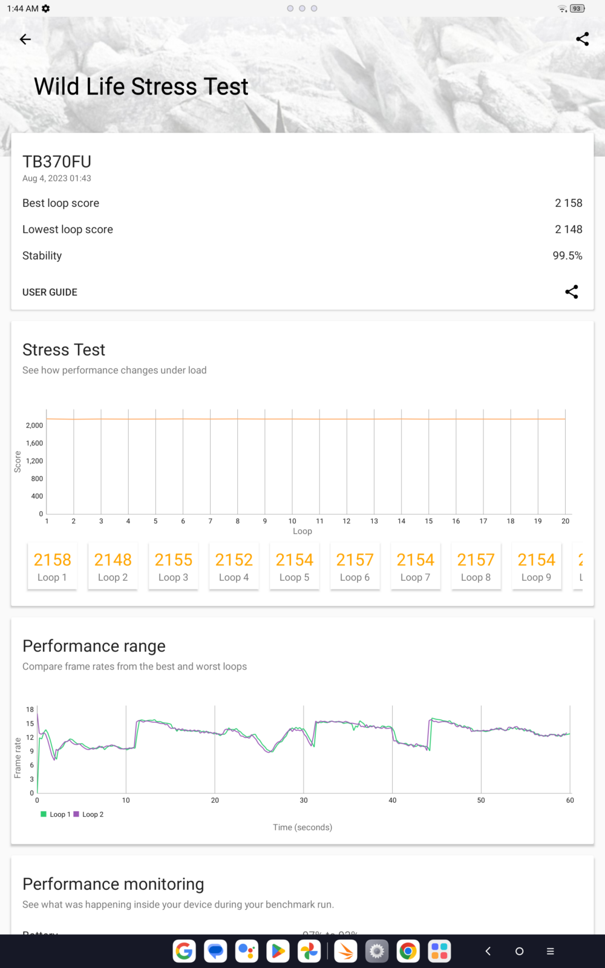
Task: Open the USER GUIDE link
Action: (x=50, y=292)
